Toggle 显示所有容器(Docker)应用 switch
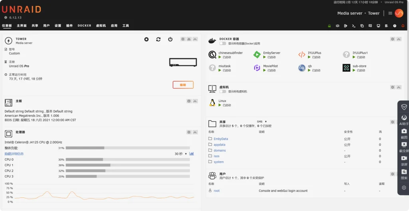Viewport: 409px width, 211px height. point(223,43)
